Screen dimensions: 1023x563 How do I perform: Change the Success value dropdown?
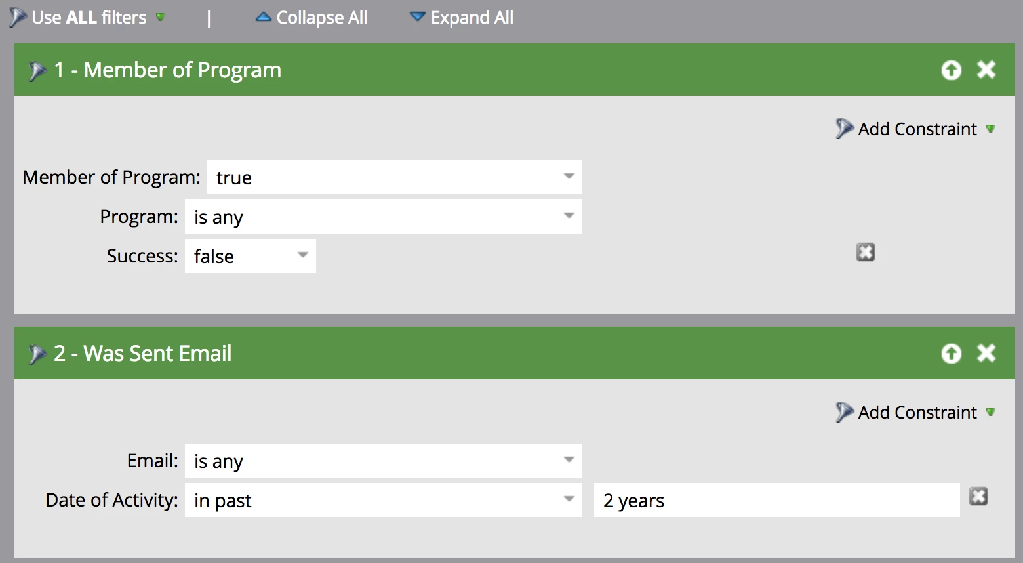tap(251, 256)
